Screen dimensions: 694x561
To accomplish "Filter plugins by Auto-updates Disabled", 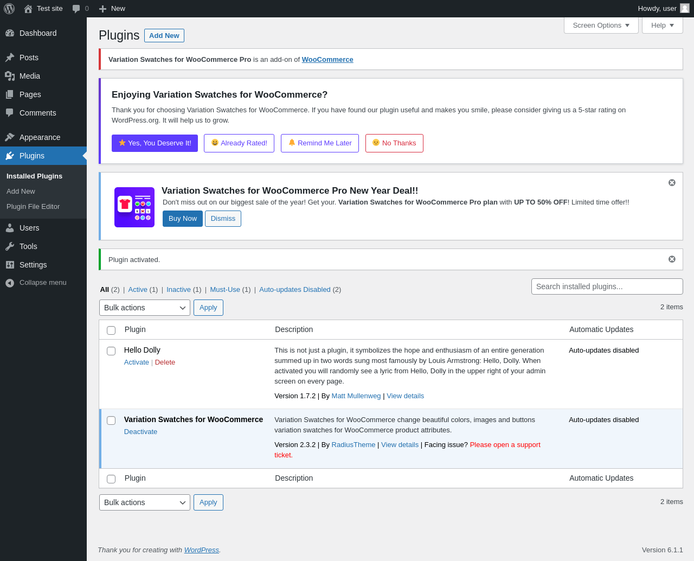I will pyautogui.click(x=295, y=290).
